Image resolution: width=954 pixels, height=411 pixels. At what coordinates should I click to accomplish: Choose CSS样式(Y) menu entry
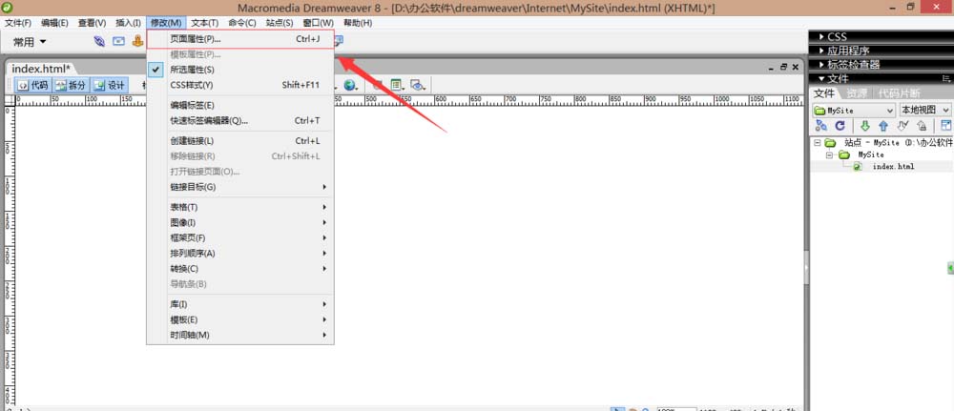click(240, 85)
